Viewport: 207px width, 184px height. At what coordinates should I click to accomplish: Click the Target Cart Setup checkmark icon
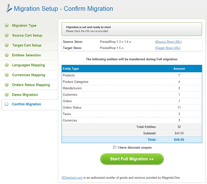pos(7,45)
